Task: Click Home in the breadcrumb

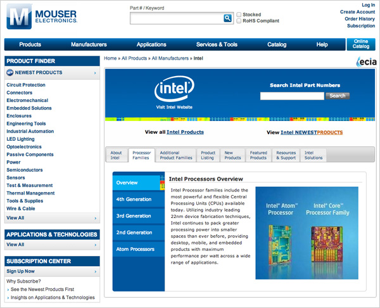Action: tap(110, 58)
